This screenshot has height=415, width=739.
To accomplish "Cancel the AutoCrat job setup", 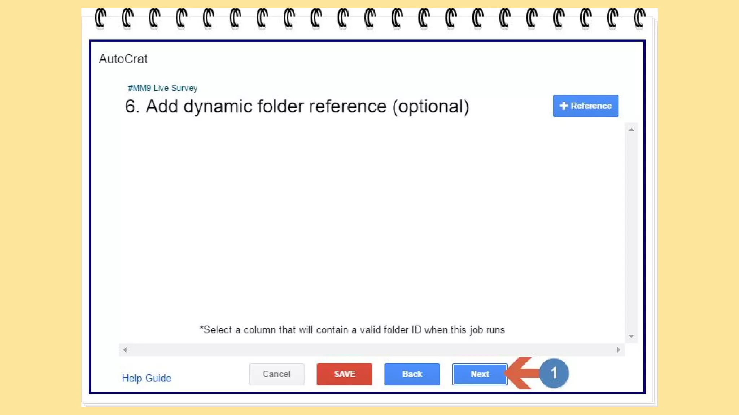I will 276,374.
